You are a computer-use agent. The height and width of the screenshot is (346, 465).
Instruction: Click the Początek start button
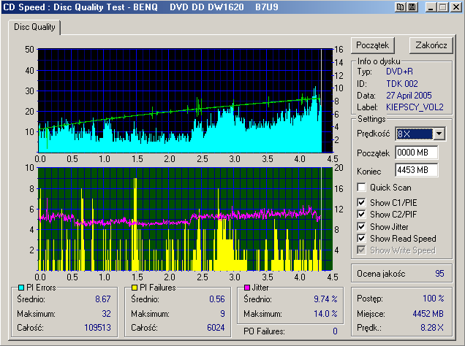tap(372, 45)
